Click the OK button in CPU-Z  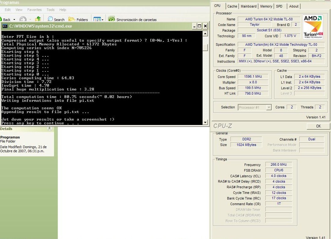point(318,126)
